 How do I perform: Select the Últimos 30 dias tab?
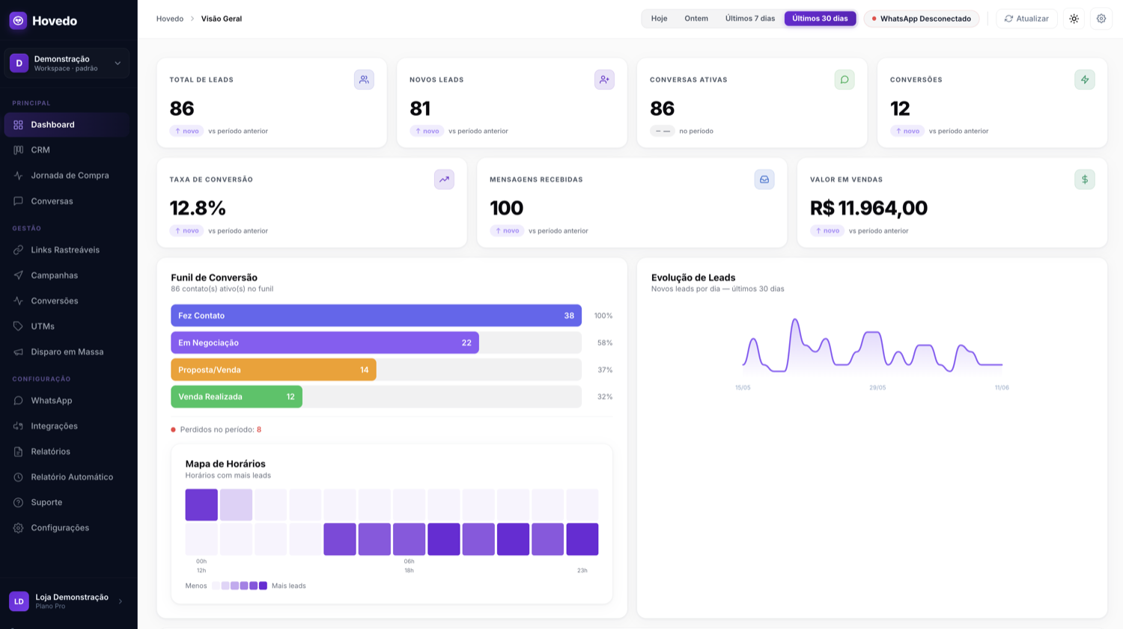click(821, 19)
